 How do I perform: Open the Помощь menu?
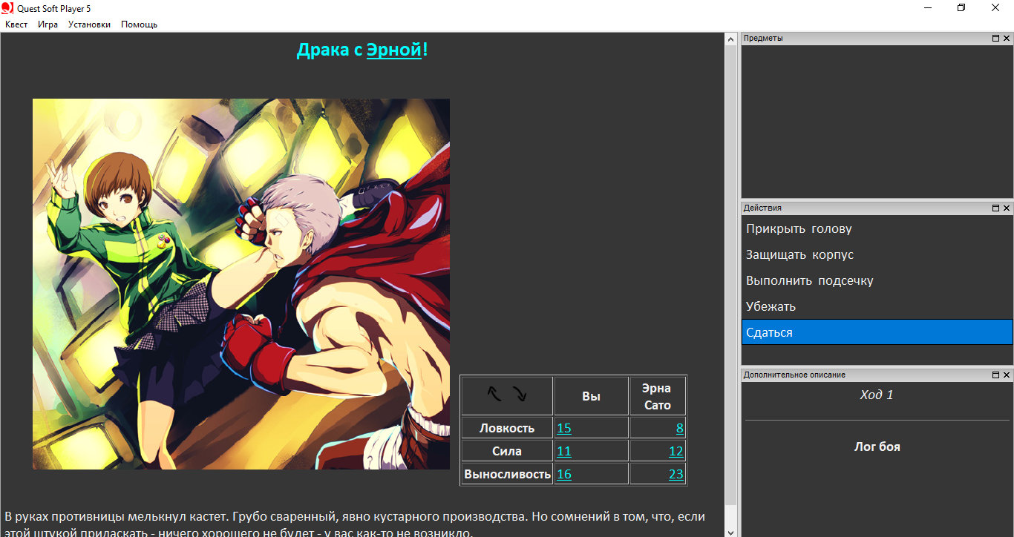coord(139,24)
